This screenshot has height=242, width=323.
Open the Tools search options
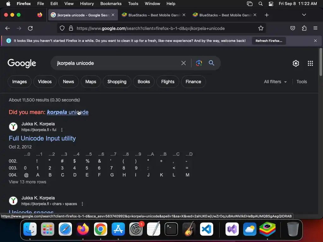coord(302,82)
